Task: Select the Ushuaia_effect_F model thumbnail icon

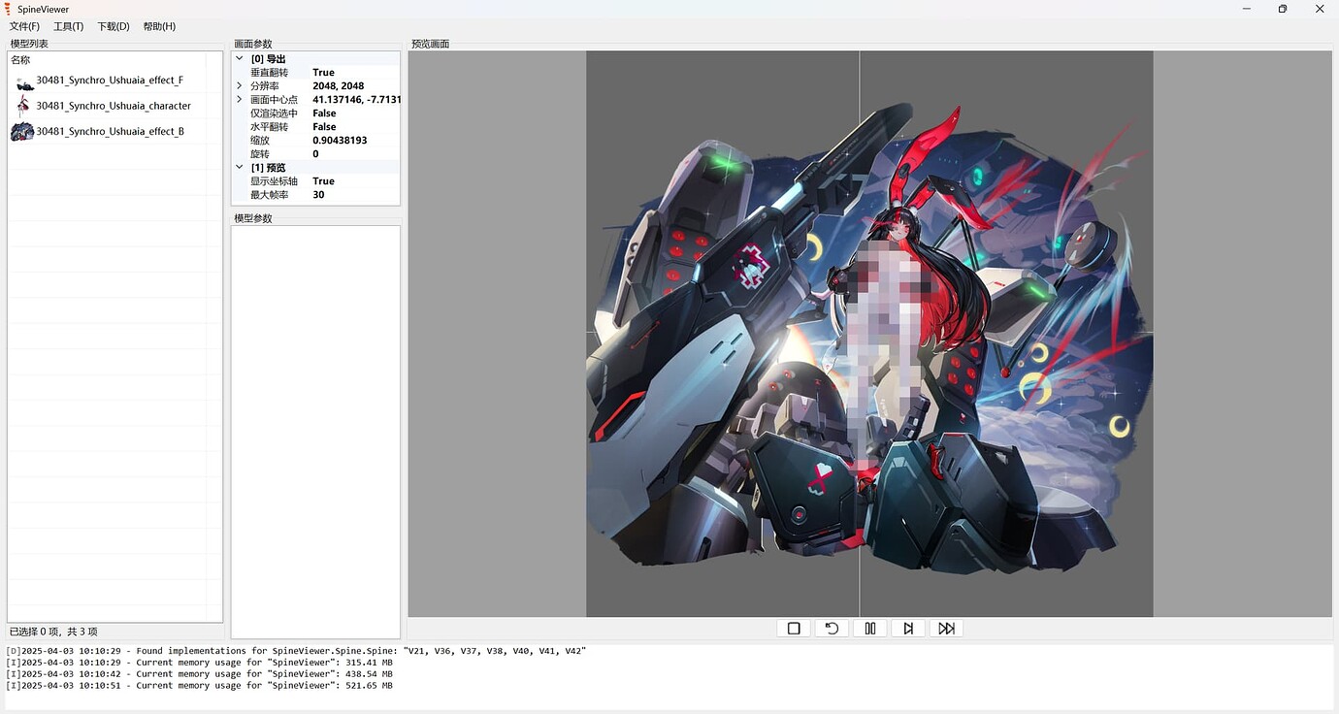Action: pyautogui.click(x=23, y=81)
